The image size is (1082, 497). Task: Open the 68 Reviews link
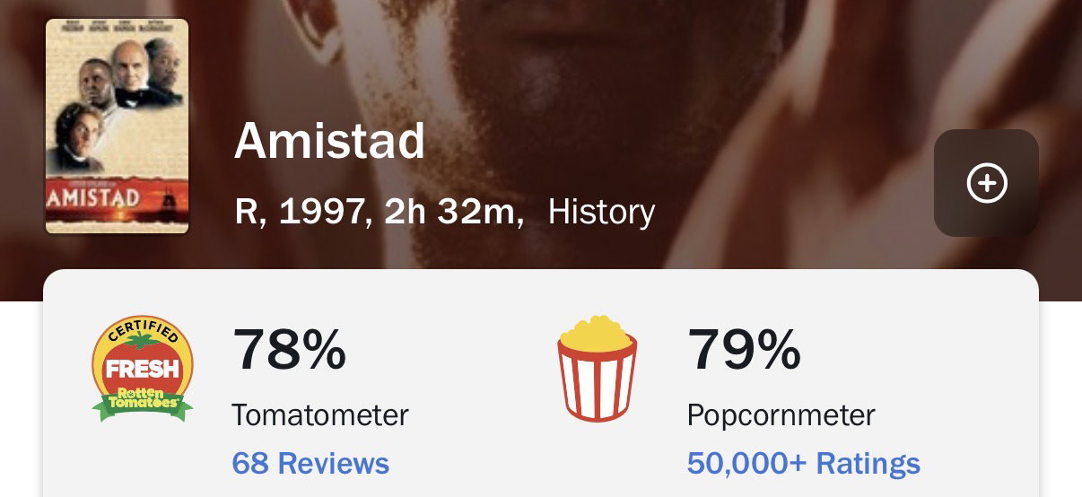pyautogui.click(x=310, y=464)
